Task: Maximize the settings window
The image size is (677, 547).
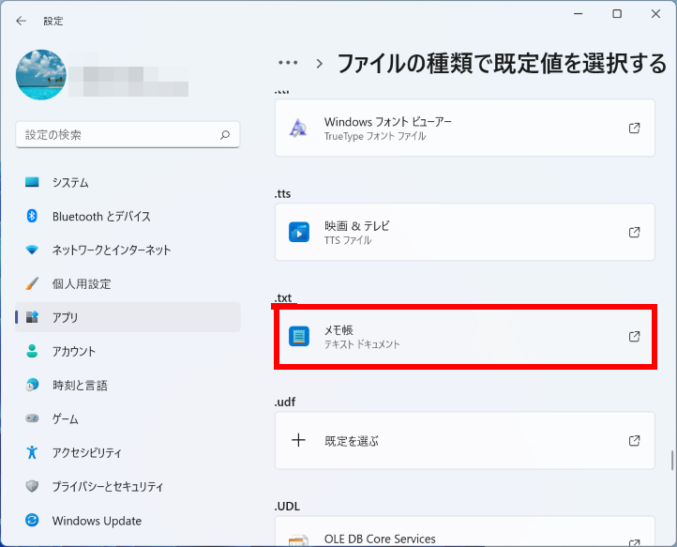Action: click(617, 14)
